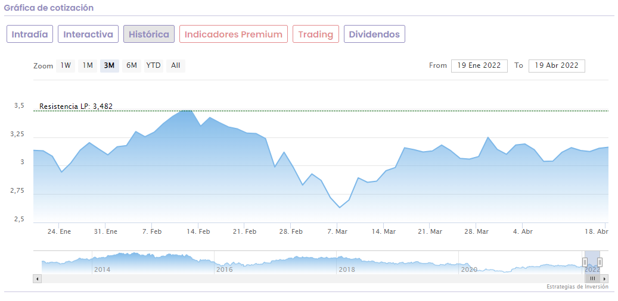Set zoom range to 1W
Screen dimensions: 618x301
point(66,65)
